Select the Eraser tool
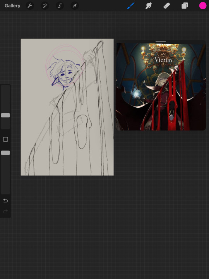The image size is (209, 279). click(167, 6)
